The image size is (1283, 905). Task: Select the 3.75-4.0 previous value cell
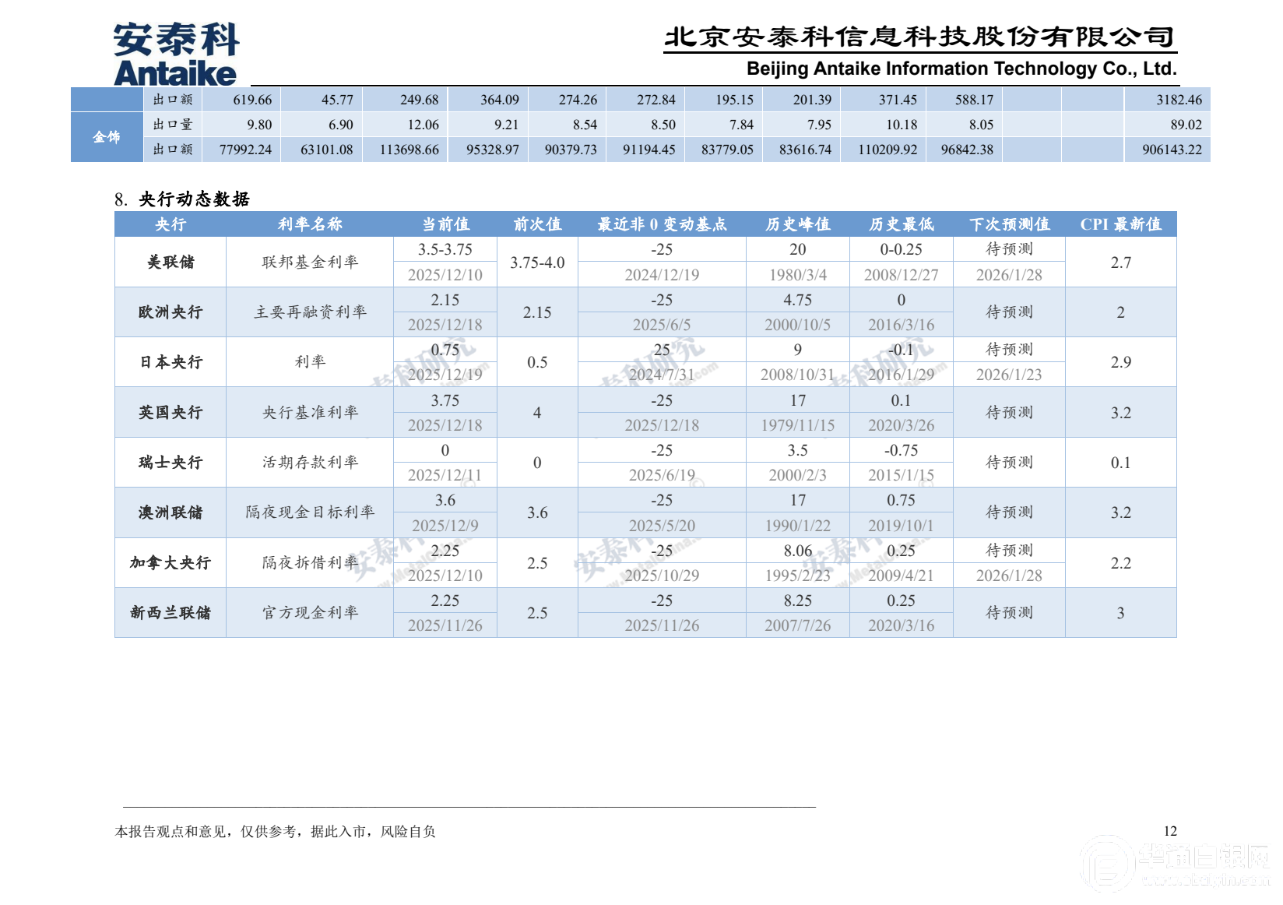point(537,262)
